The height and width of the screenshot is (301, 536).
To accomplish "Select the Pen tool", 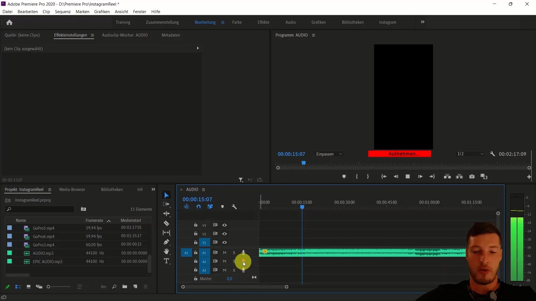I will [x=166, y=242].
